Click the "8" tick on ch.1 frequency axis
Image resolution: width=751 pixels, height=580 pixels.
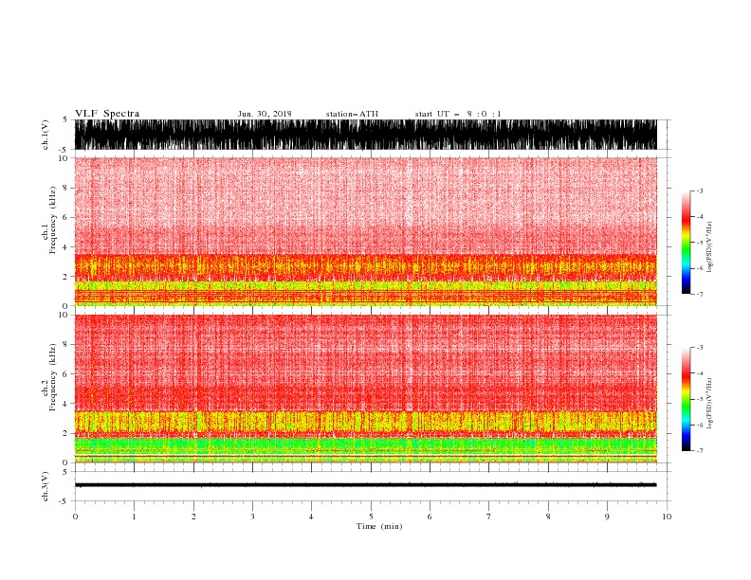(x=65, y=188)
